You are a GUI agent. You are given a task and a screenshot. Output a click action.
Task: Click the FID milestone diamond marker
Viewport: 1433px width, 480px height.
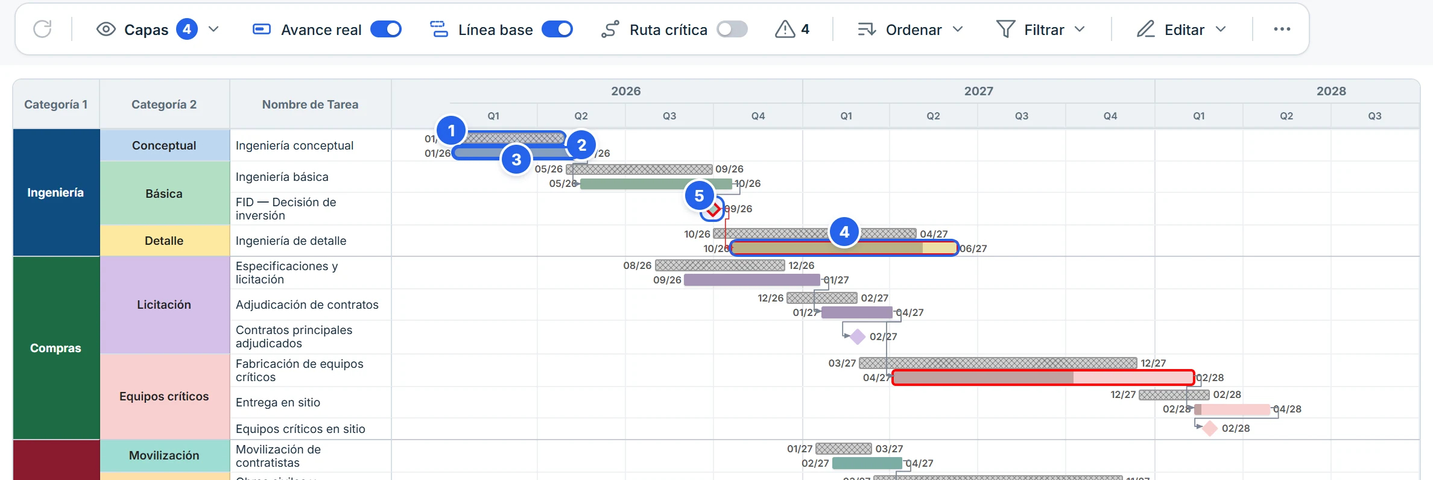point(713,209)
